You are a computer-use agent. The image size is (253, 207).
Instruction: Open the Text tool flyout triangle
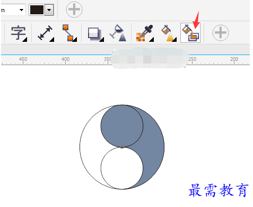(25, 40)
